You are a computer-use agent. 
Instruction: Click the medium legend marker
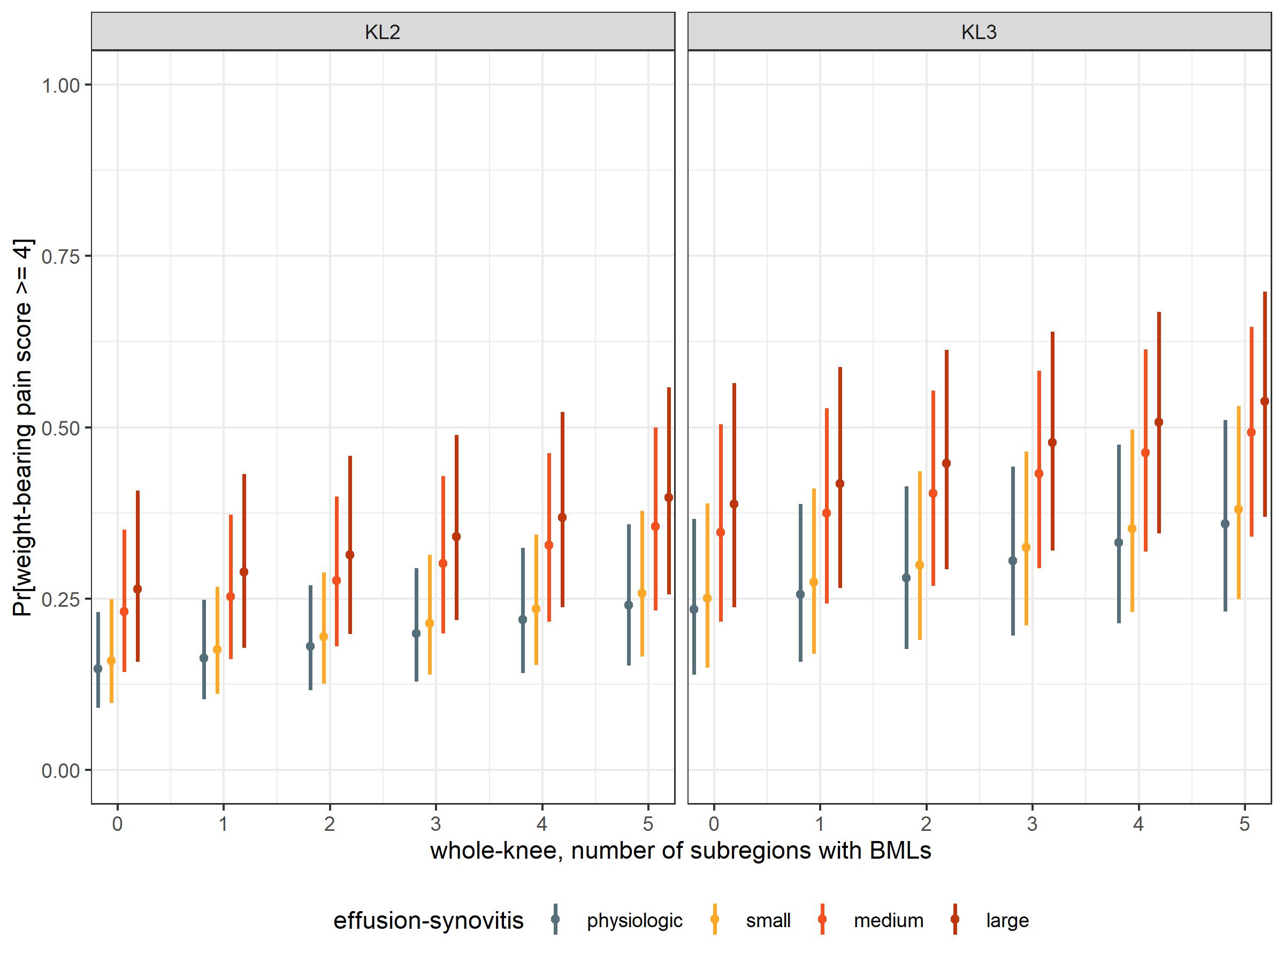click(x=822, y=919)
